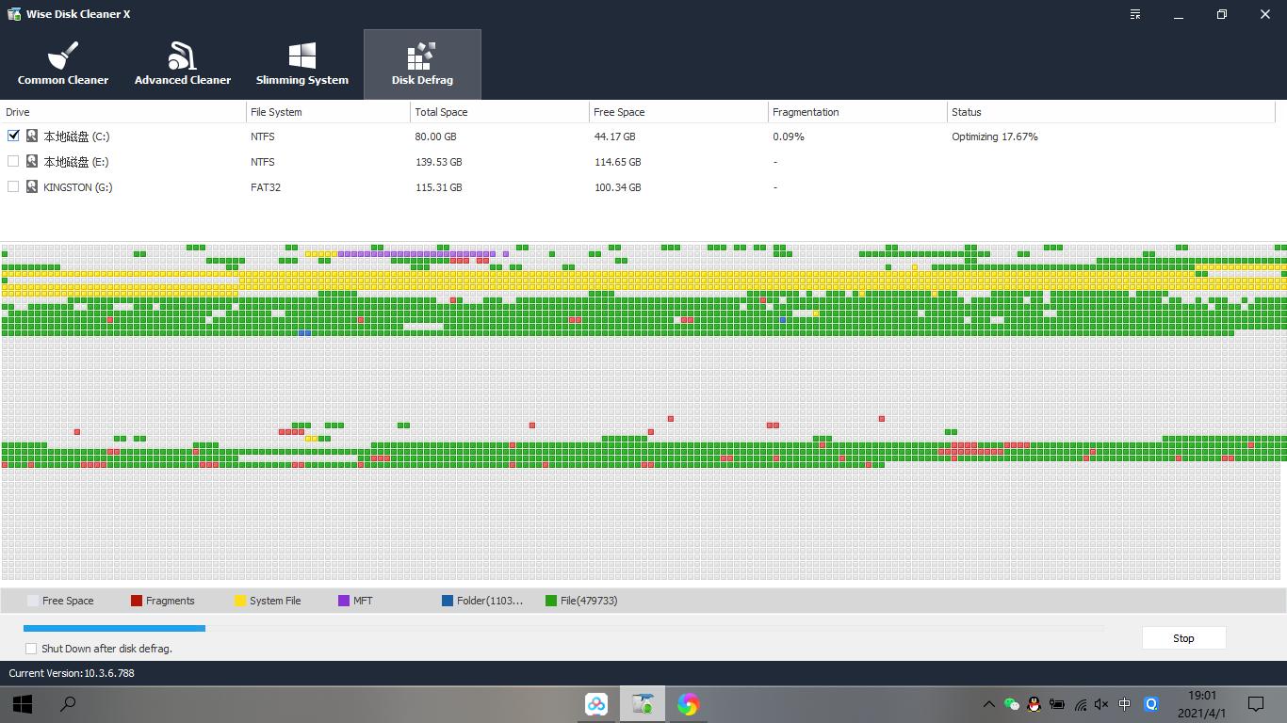This screenshot has width=1287, height=723.
Task: Click the blue Q tray icon
Action: click(x=1150, y=704)
